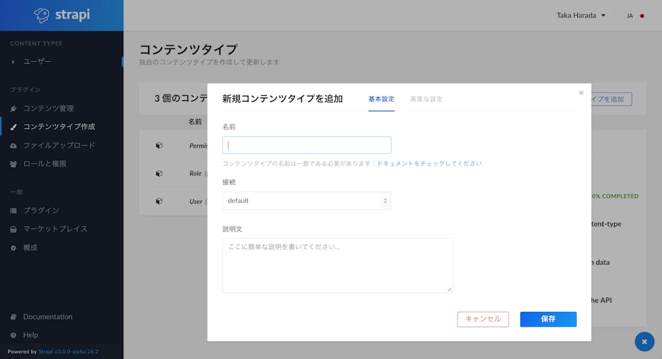Click cube icon in Role row

click(x=159, y=173)
